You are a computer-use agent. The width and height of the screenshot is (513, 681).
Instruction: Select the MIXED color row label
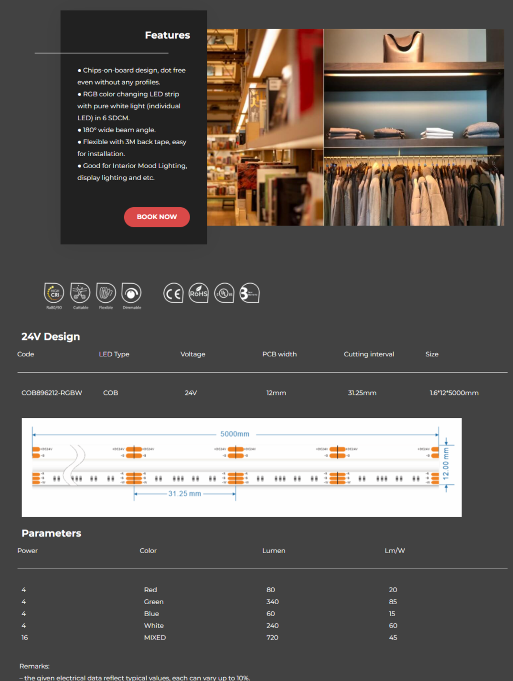click(155, 638)
